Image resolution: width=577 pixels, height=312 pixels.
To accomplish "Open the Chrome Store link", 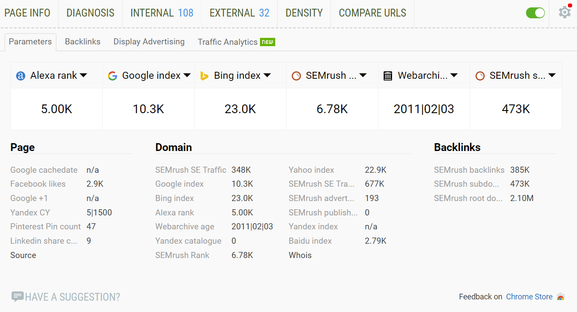I will [x=529, y=296].
